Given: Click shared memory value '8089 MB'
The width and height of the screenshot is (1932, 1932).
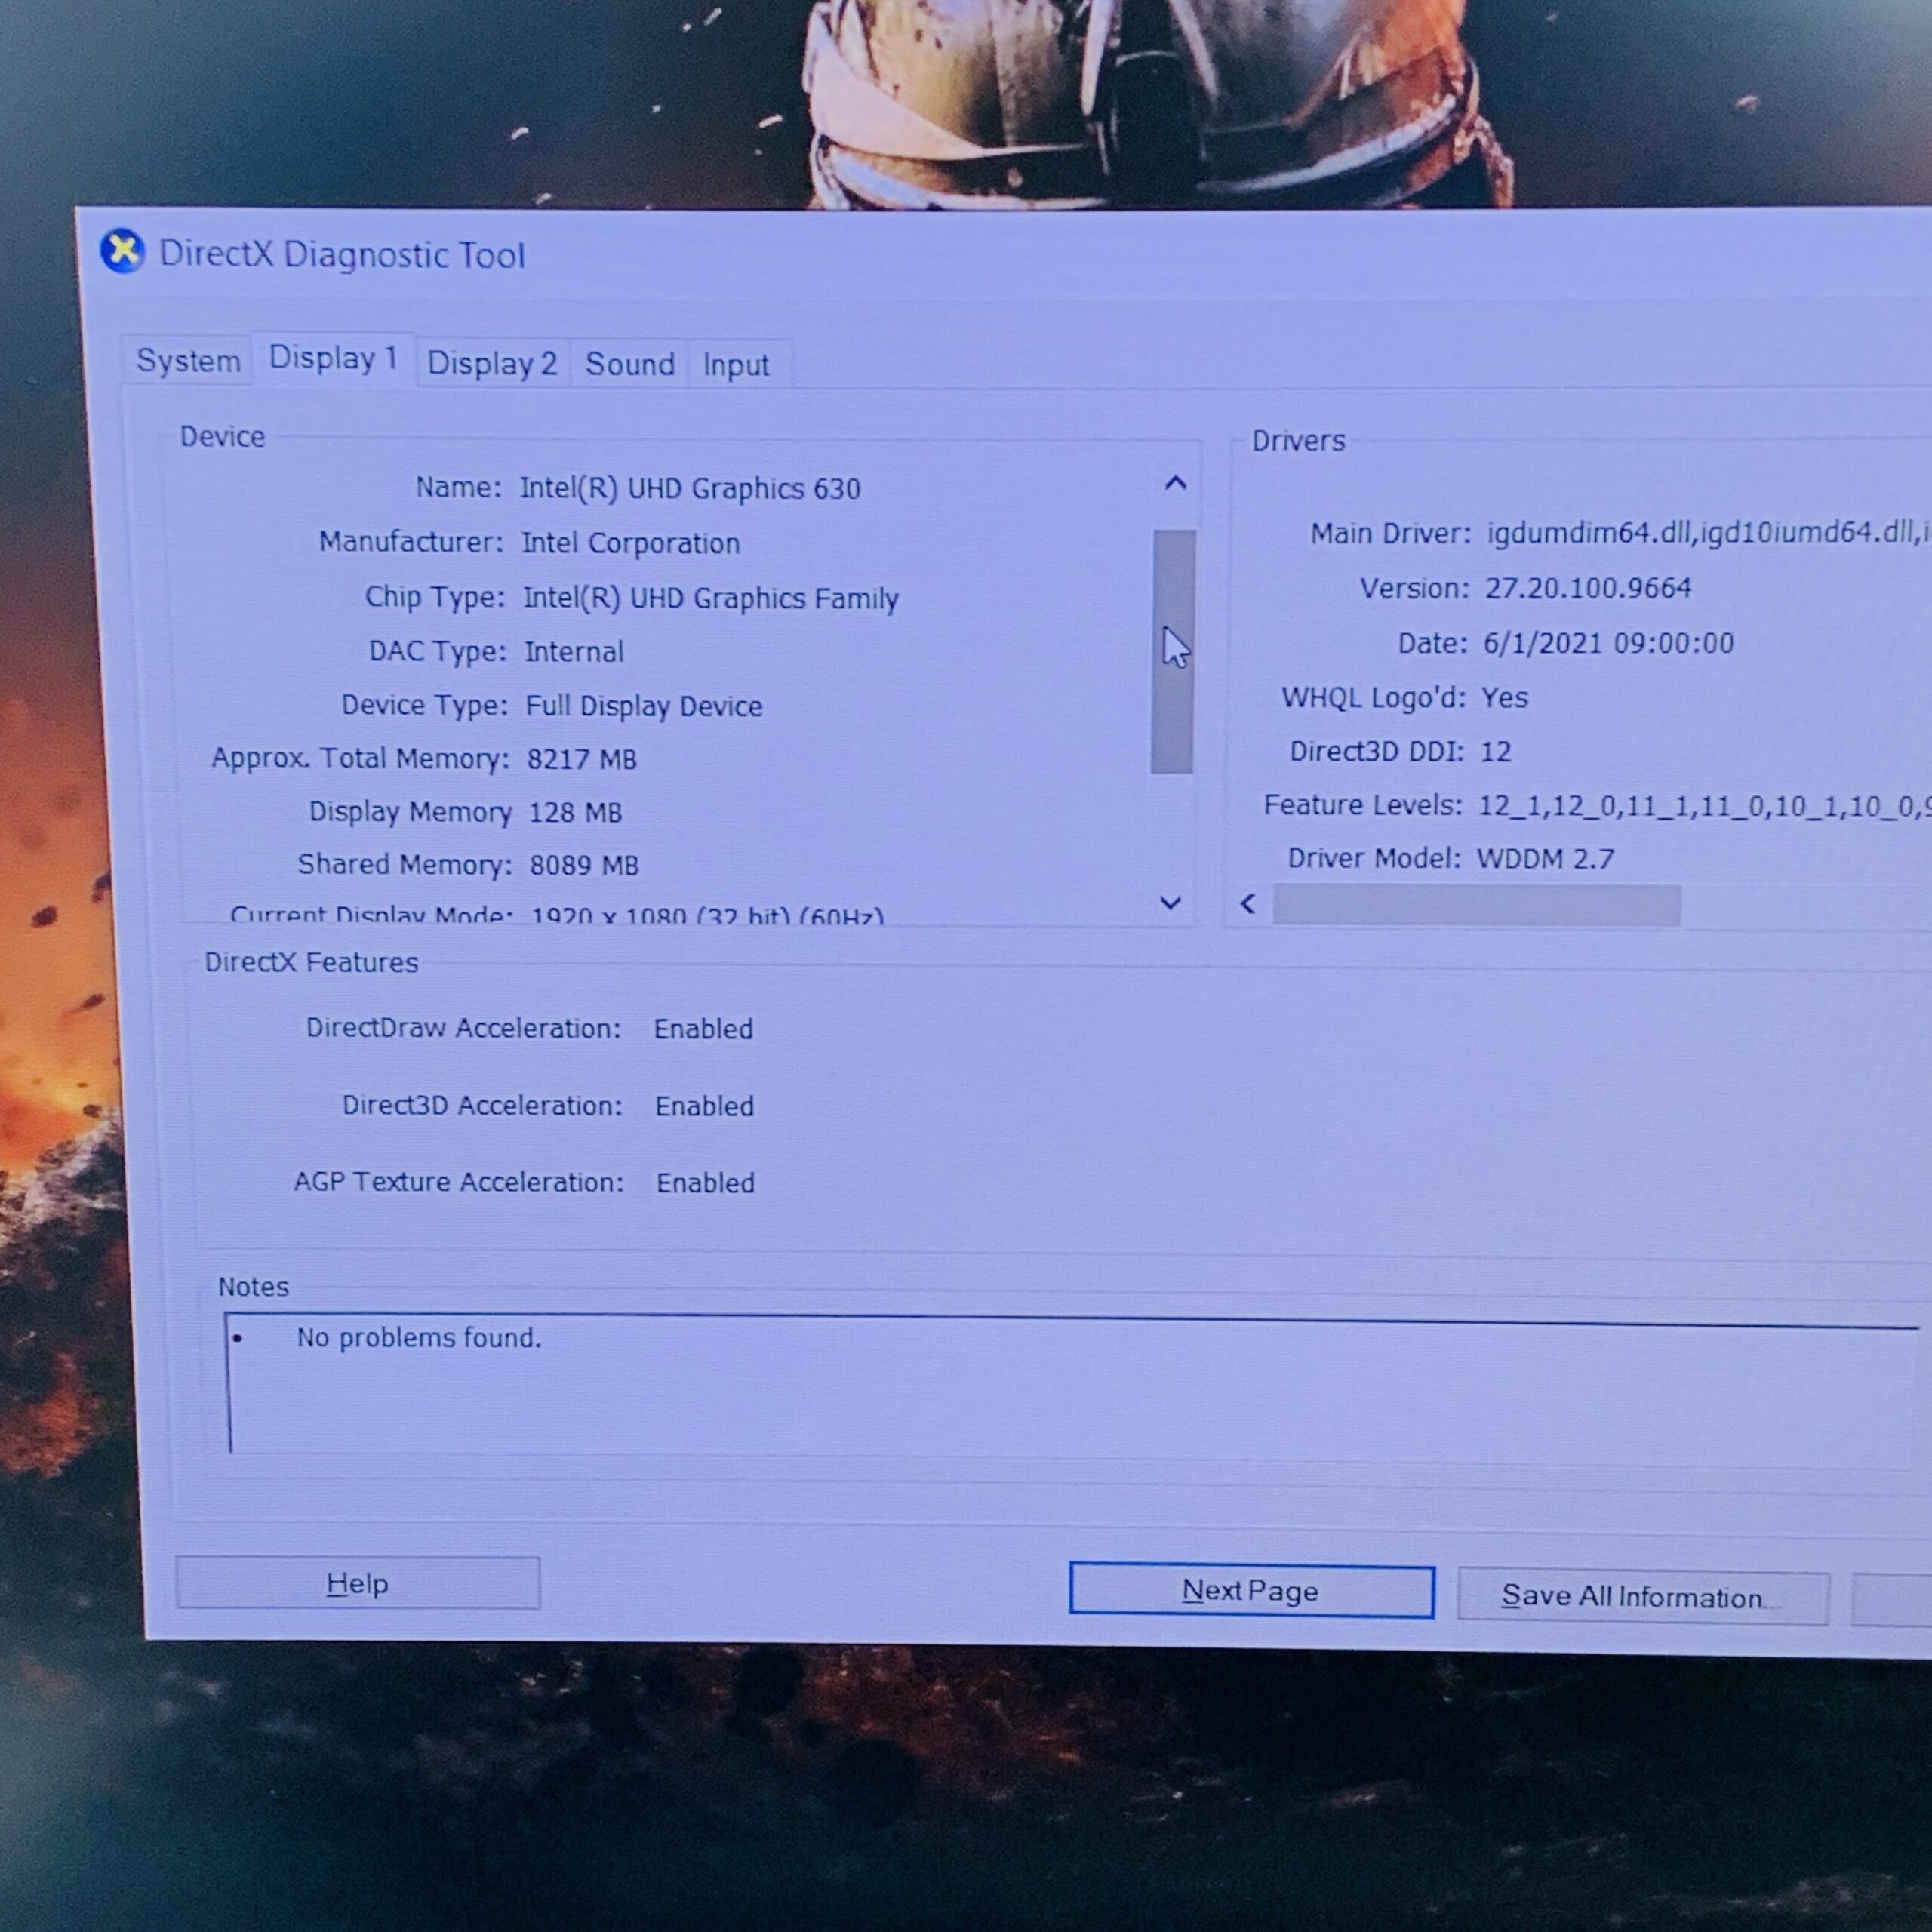Looking at the screenshot, I should click(x=584, y=865).
